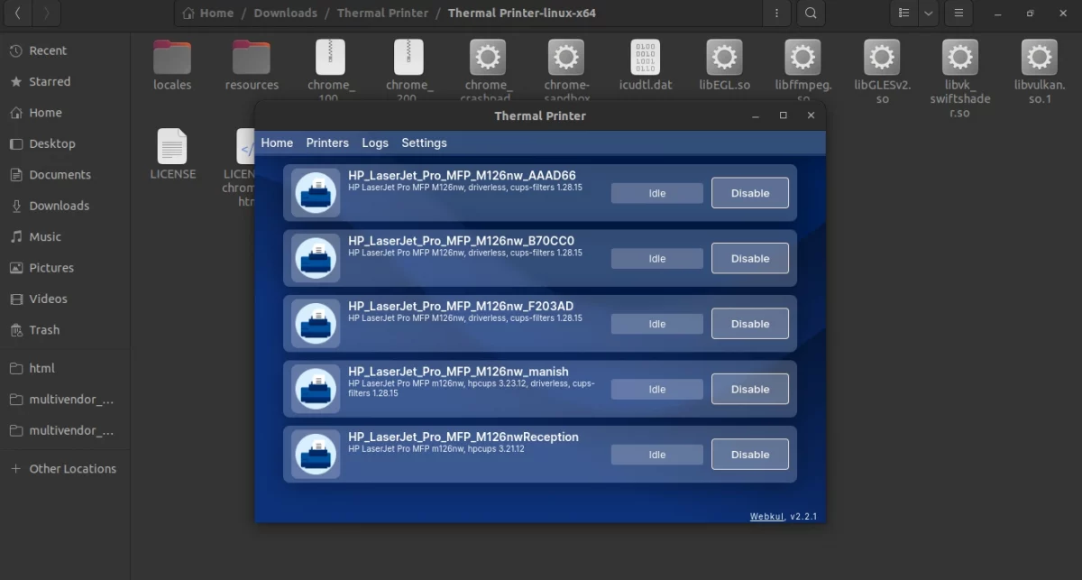Open the Settings menu in Thermal Printer
Image resolution: width=1082 pixels, height=580 pixels.
(x=424, y=143)
